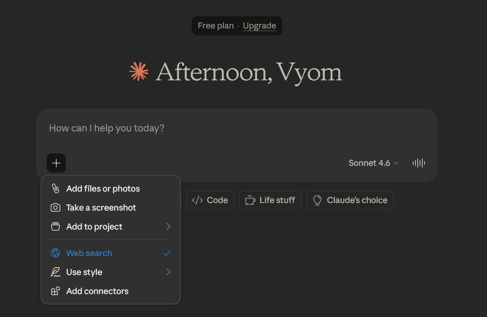Click the project box icon

[55, 227]
